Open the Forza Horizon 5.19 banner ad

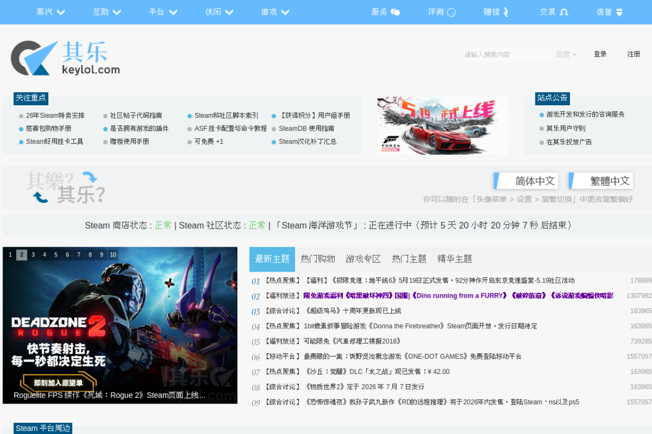tap(443, 126)
